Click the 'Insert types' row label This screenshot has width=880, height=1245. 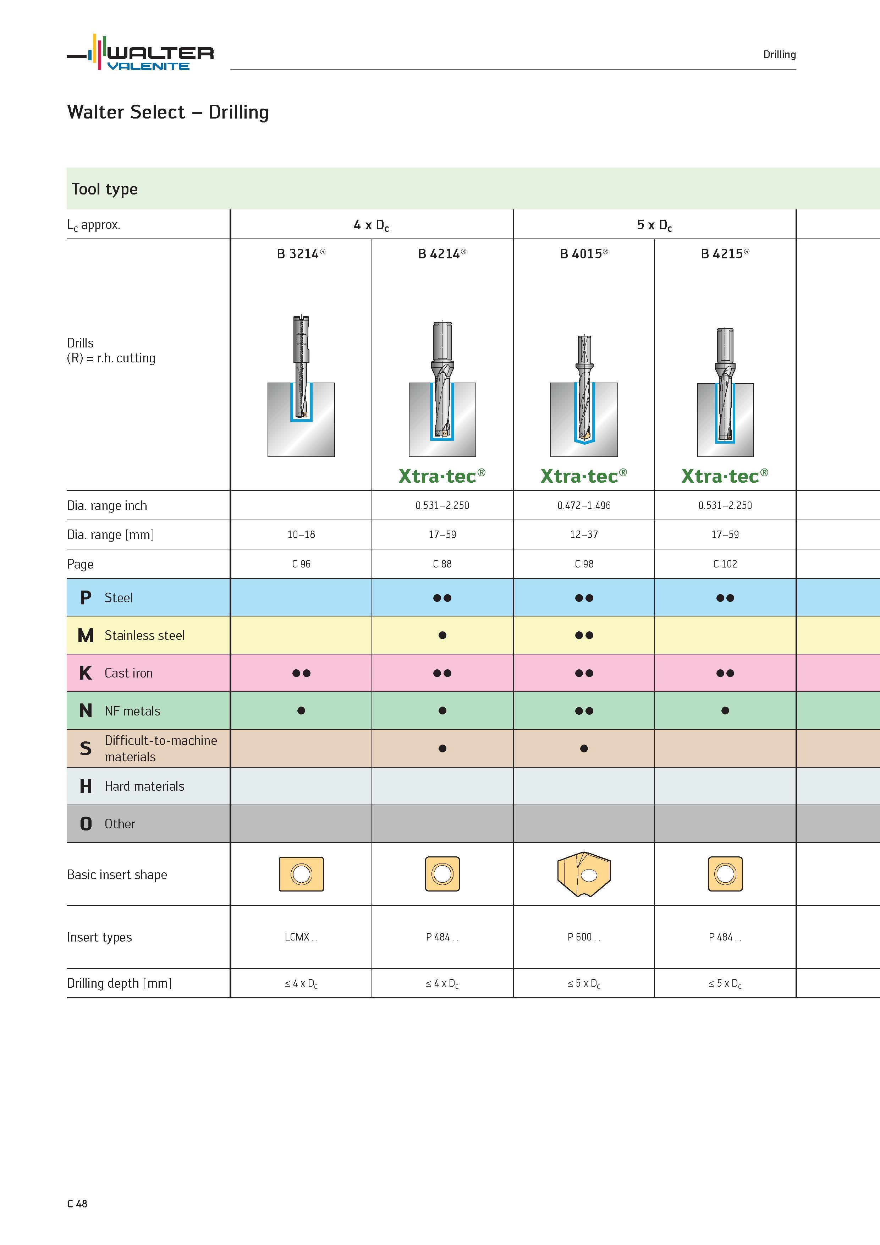click(x=99, y=938)
